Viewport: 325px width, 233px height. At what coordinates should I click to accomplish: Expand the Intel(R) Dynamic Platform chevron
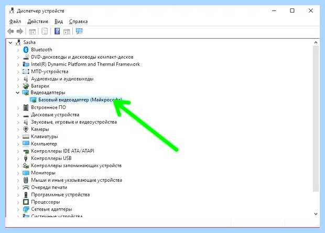18,64
